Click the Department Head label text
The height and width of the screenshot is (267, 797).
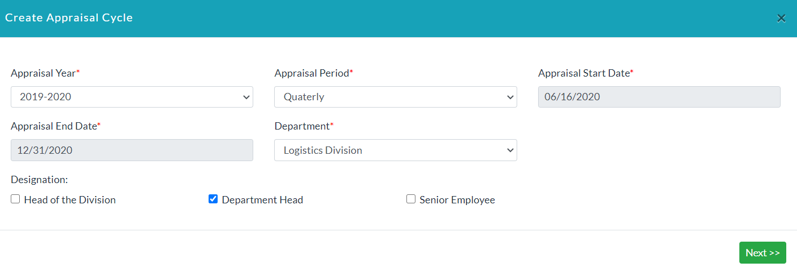point(262,200)
